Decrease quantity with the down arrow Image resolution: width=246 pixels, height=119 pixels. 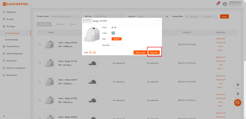[x=122, y=46]
